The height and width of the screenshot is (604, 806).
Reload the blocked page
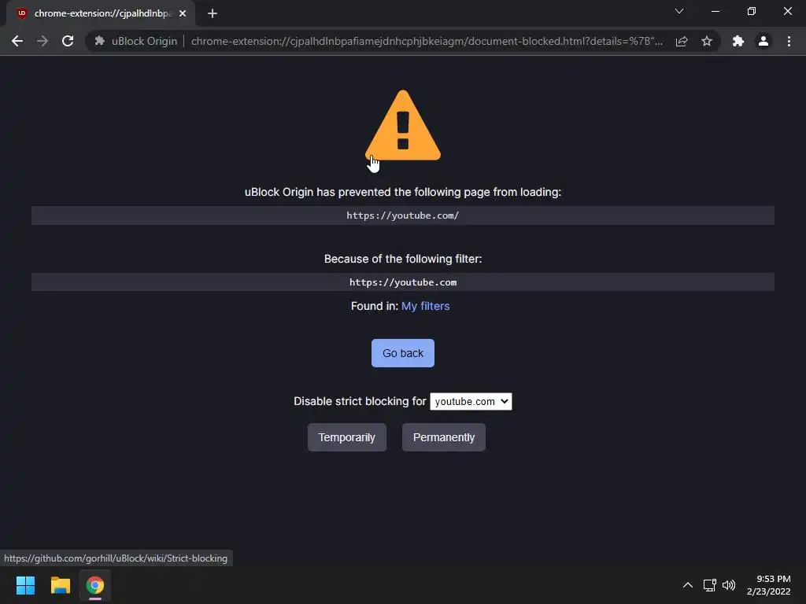68,41
